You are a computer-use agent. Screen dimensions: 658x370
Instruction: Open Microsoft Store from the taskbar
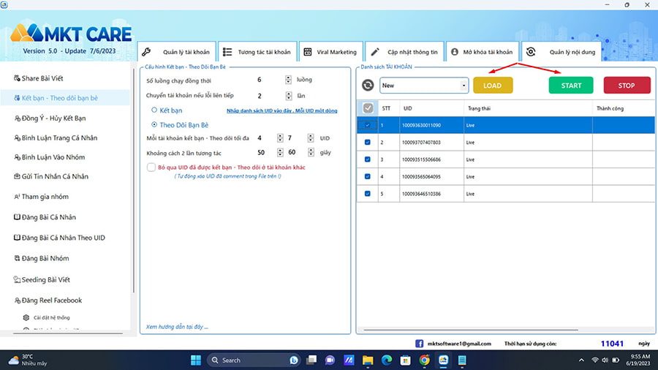405,360
